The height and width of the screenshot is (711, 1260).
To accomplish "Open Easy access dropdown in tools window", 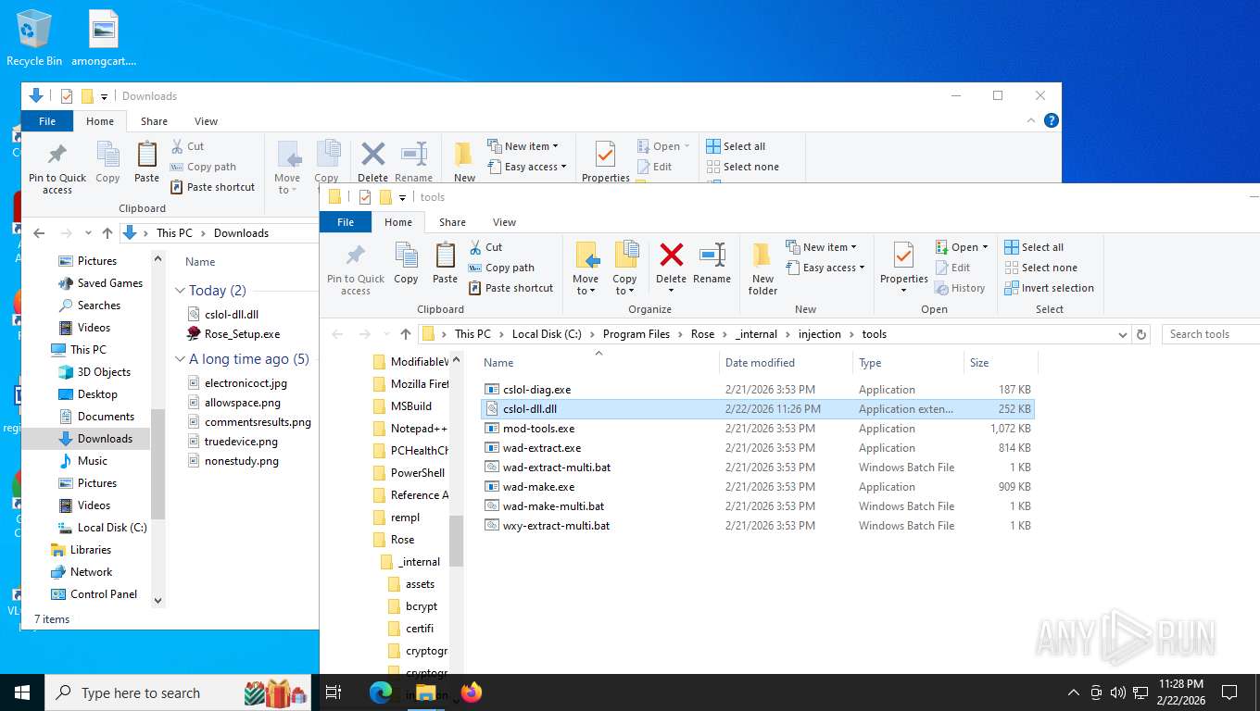I will point(825,268).
